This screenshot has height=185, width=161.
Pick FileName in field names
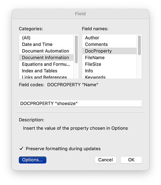click(109, 58)
